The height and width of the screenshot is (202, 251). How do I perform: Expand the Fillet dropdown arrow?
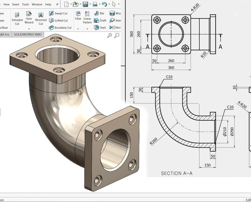point(78,29)
